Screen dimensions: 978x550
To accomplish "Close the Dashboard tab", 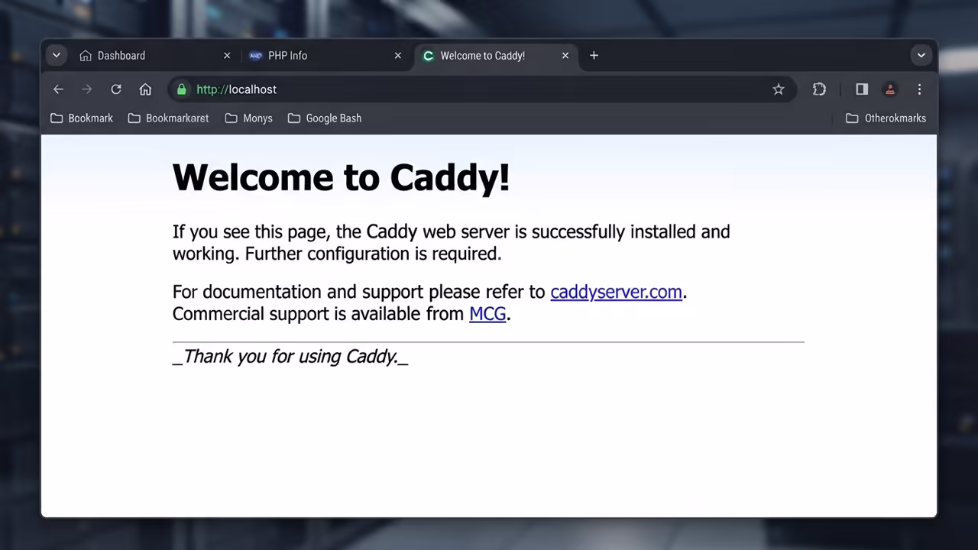I will (227, 56).
